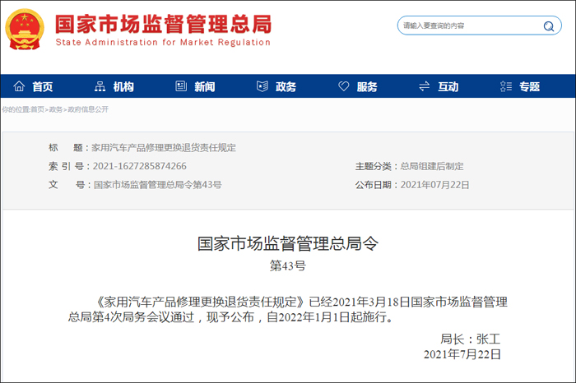Click the body text 《家用汽车产品修理更换退货责任规定》

199,302
